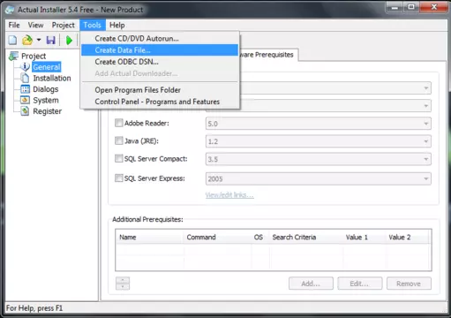Open the System section in tree
Screen dimensions: 451x318
coord(46,101)
